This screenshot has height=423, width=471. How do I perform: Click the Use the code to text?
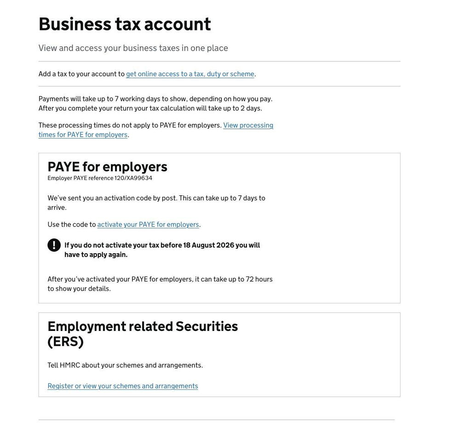click(71, 225)
